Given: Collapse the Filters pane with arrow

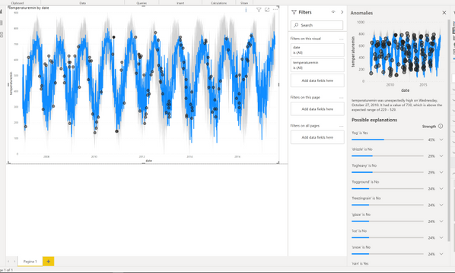Looking at the screenshot, I should point(342,12).
